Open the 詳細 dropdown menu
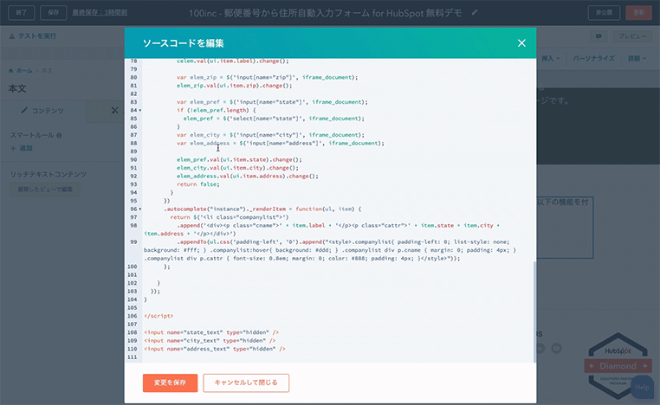This screenshot has width=660, height=405. coord(637,59)
